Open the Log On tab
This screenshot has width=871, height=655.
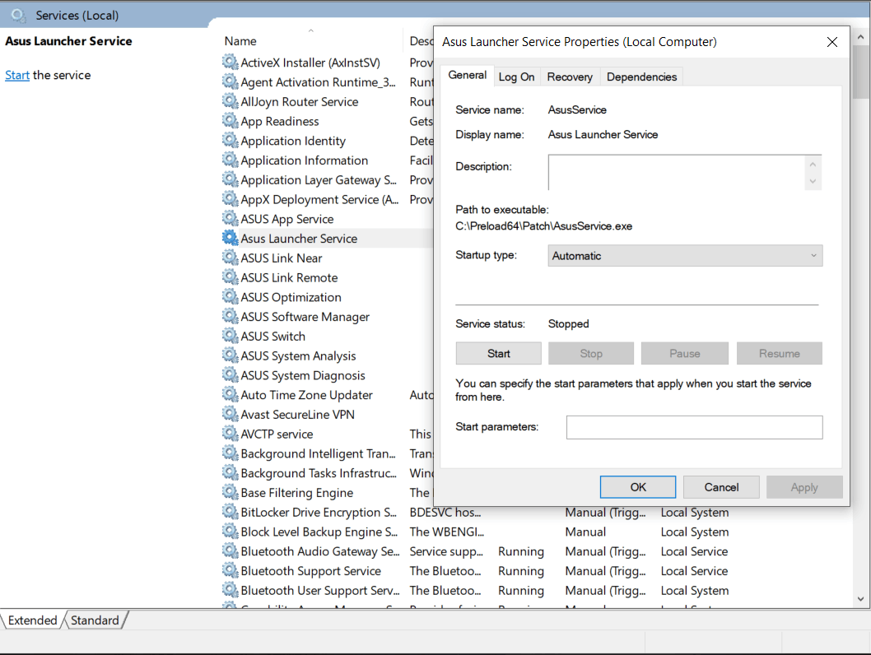coord(516,77)
